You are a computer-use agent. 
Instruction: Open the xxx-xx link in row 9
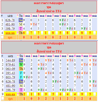tap(10, 94)
